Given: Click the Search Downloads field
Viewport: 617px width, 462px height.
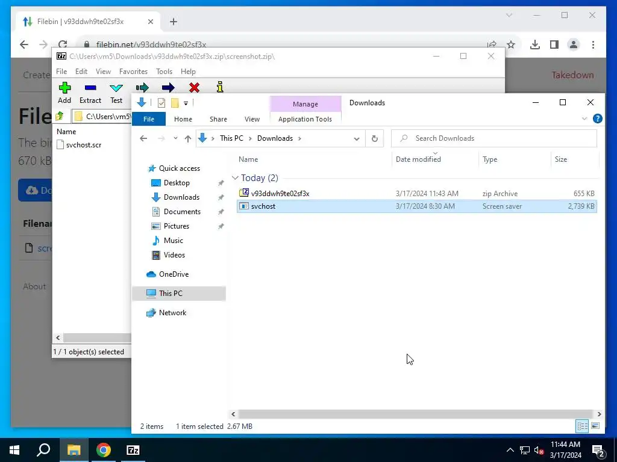Looking at the screenshot, I should point(494,138).
